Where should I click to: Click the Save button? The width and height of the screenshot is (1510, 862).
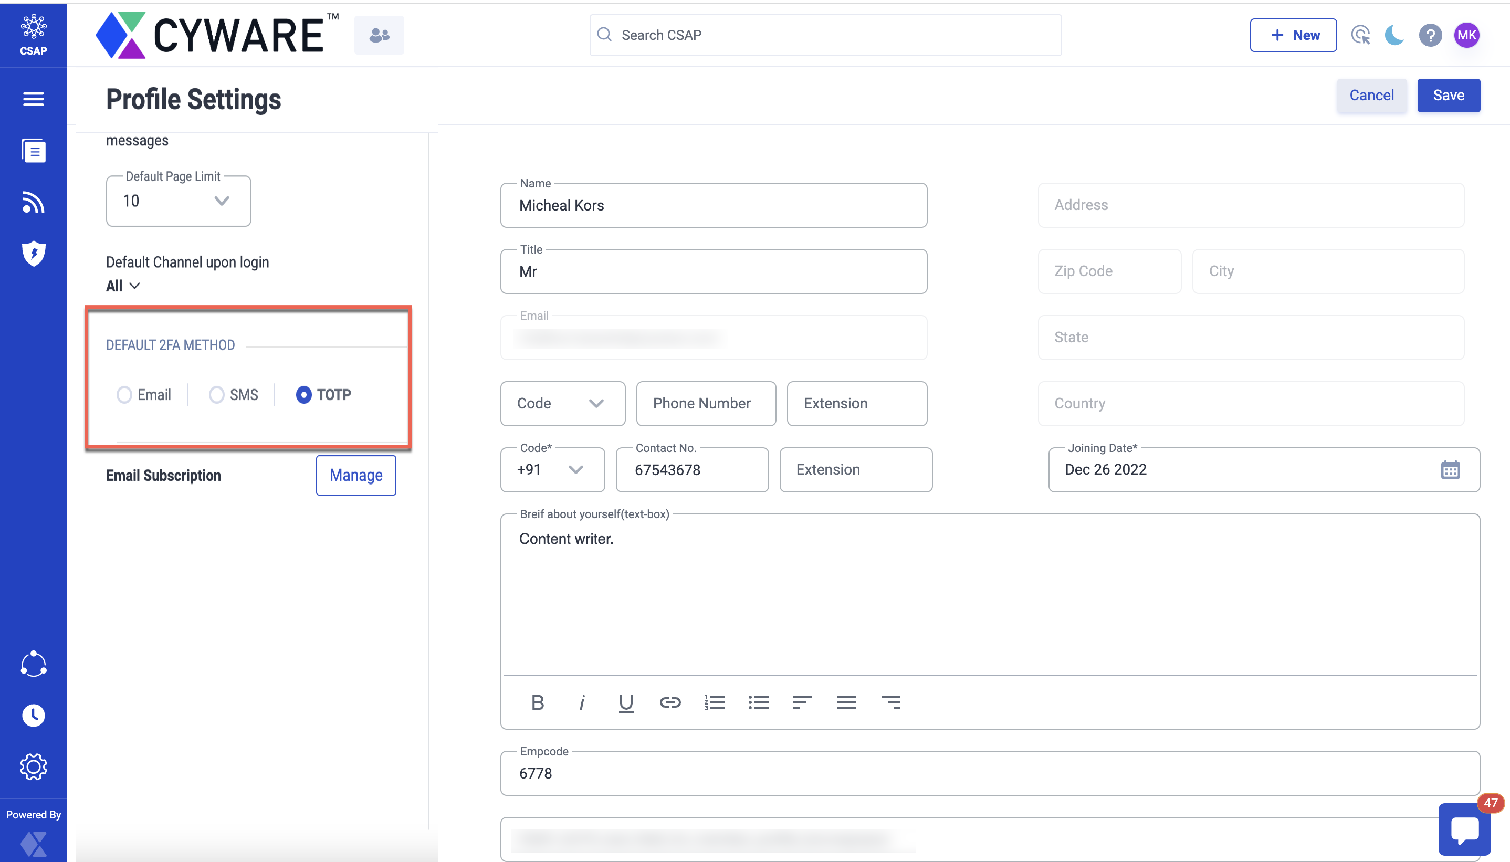pos(1448,96)
